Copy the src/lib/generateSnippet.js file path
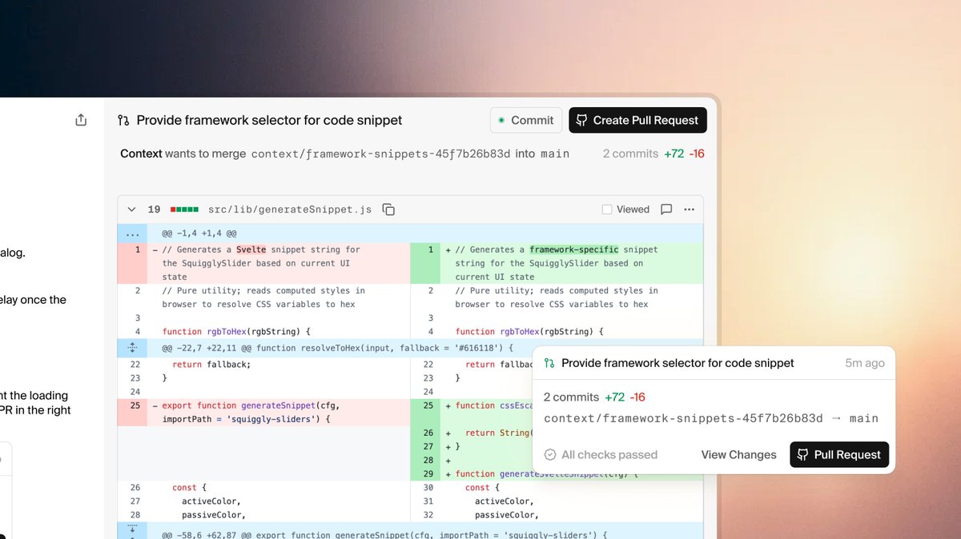961x539 pixels. [x=388, y=210]
